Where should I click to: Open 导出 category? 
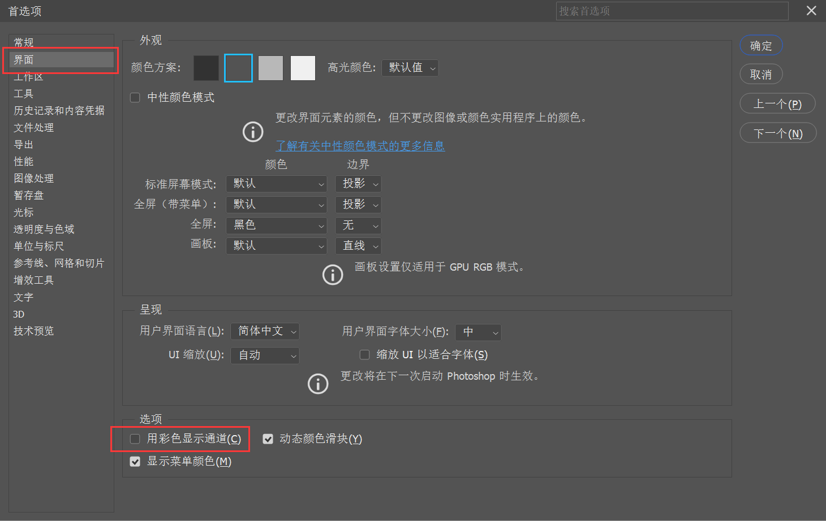(x=62, y=145)
